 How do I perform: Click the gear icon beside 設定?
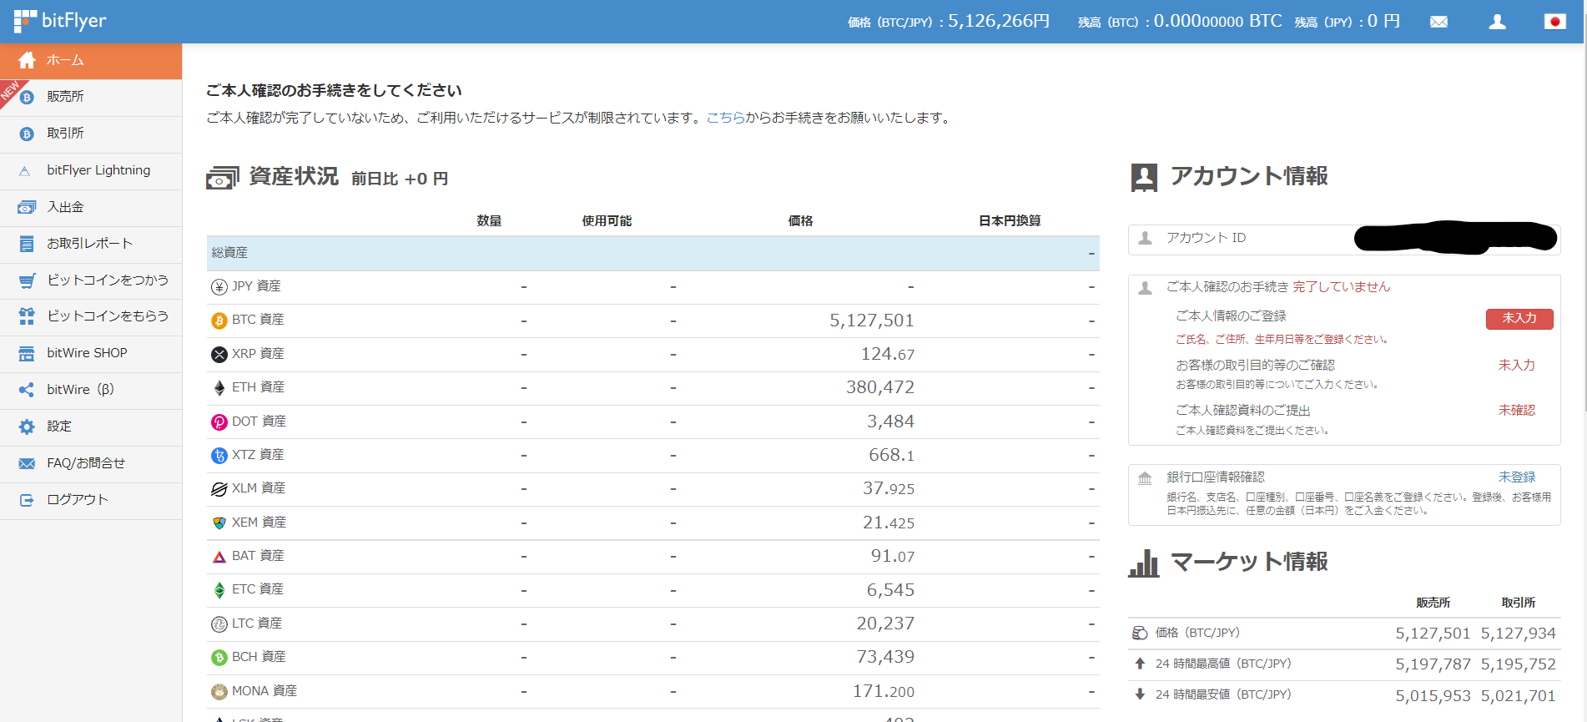coord(27,427)
